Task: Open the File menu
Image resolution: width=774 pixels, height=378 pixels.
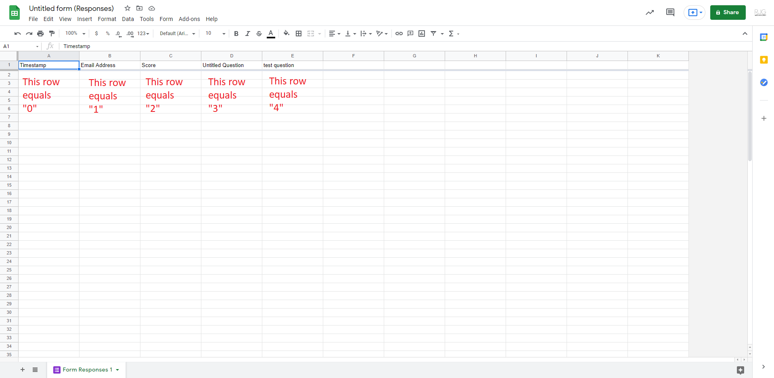Action: pyautogui.click(x=33, y=19)
